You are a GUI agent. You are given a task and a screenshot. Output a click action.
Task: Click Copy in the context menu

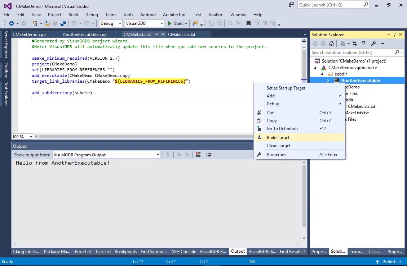tap(300, 120)
